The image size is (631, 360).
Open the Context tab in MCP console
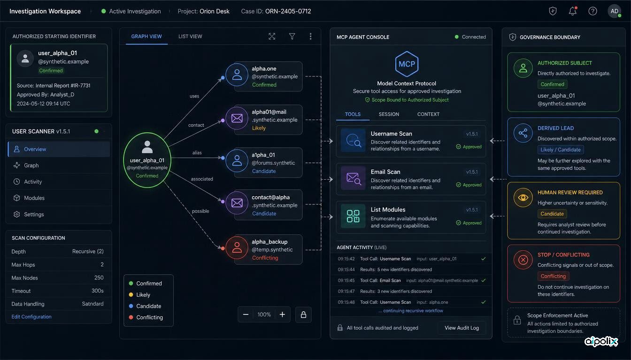click(428, 114)
